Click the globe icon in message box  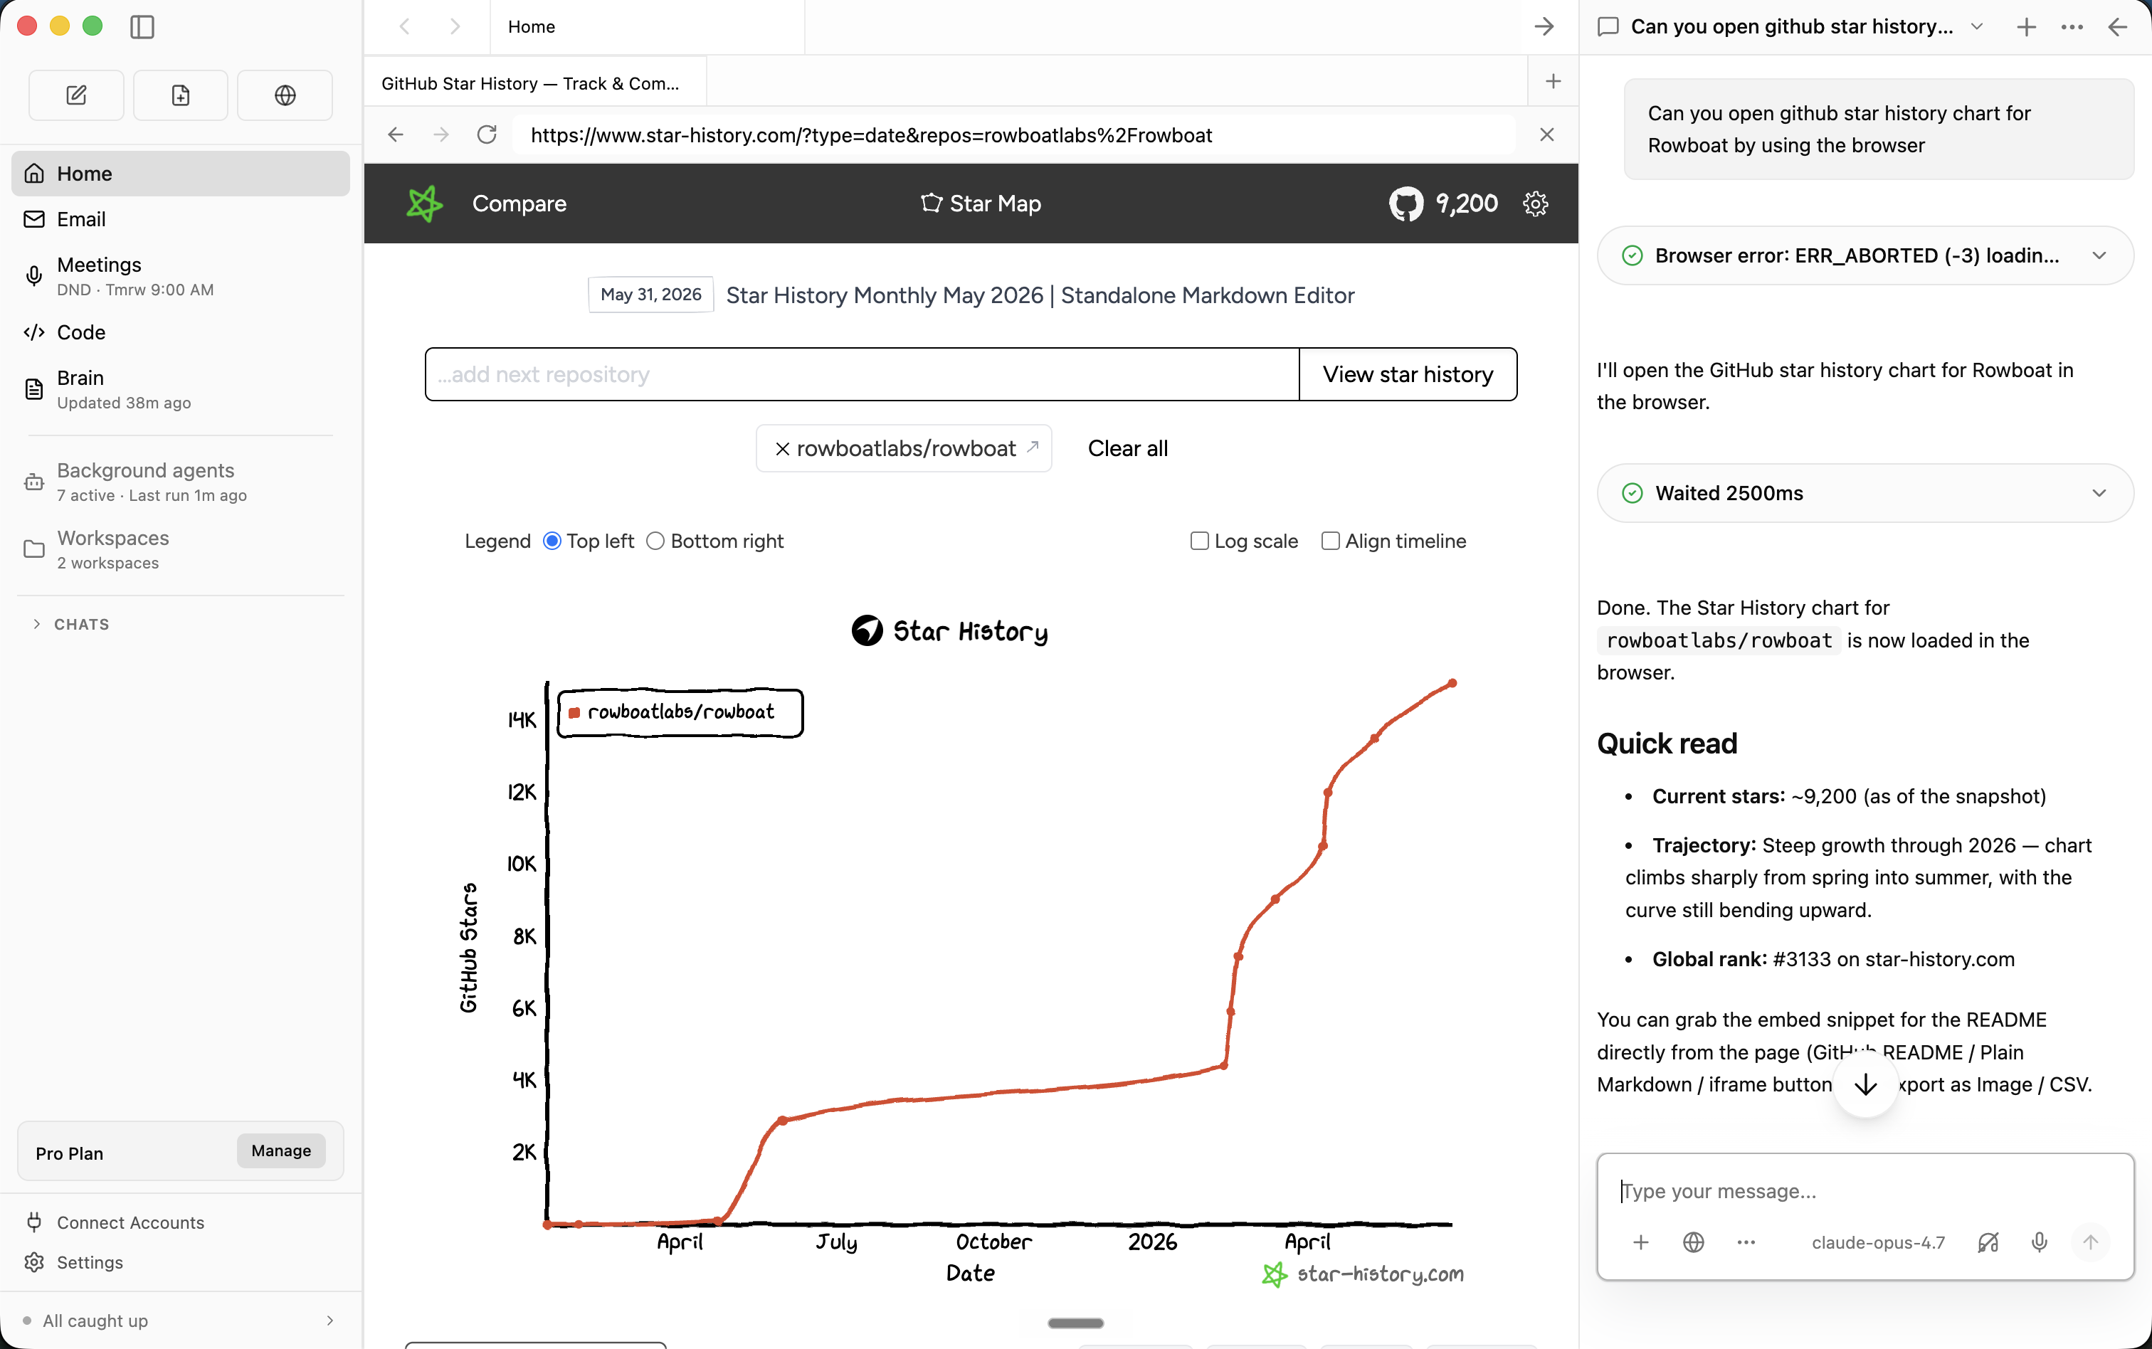(x=1694, y=1242)
